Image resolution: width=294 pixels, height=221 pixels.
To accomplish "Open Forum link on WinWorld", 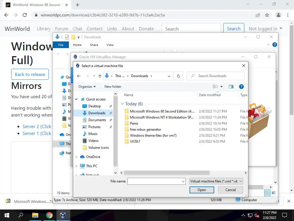I will tap(61, 29).
